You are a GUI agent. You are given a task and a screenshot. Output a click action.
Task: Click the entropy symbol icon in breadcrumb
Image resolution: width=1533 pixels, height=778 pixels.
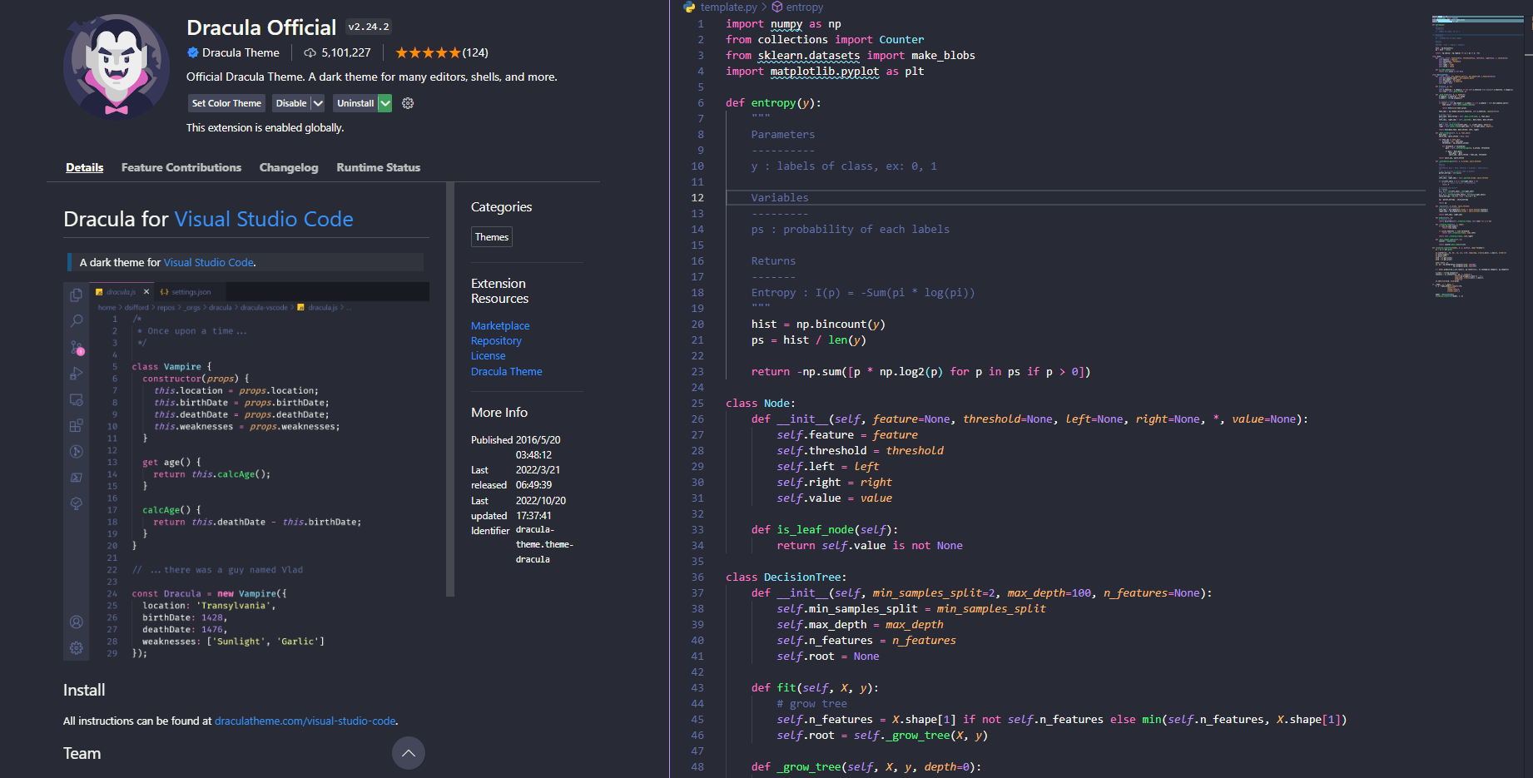(x=777, y=7)
